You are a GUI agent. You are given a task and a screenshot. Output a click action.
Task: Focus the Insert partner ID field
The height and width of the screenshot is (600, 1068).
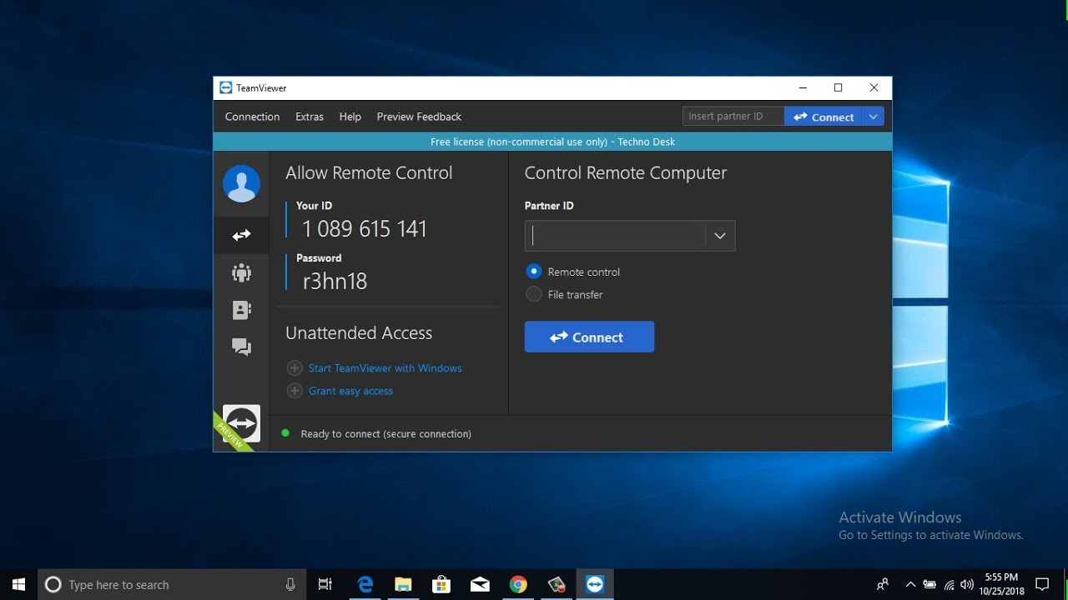click(x=733, y=117)
